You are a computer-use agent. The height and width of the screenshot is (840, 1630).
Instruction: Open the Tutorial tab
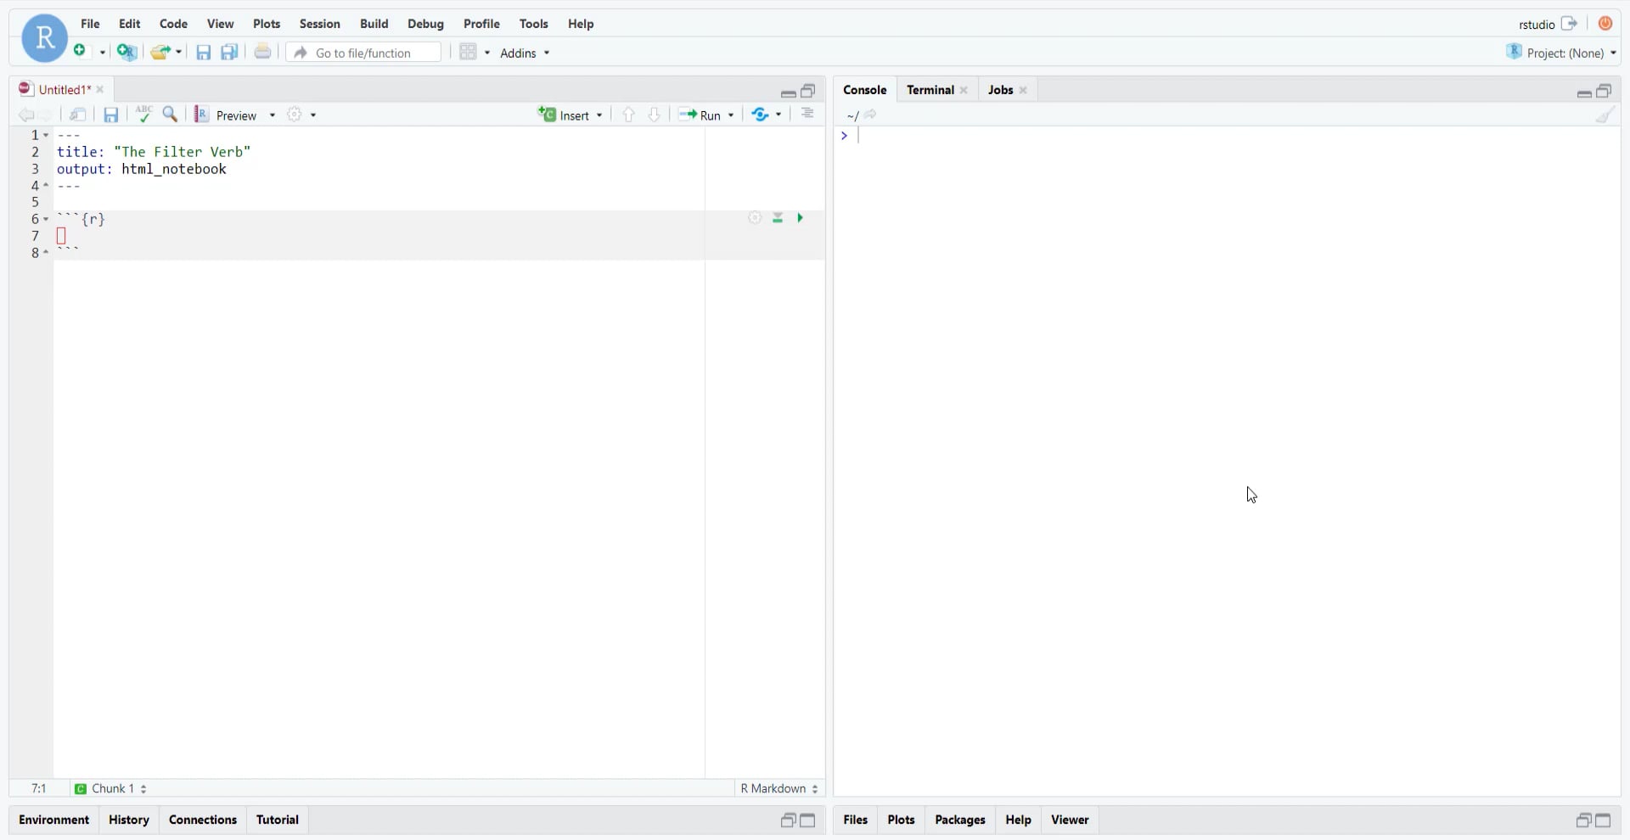278,820
